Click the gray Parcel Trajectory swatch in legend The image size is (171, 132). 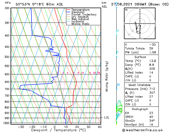tap(69, 14)
